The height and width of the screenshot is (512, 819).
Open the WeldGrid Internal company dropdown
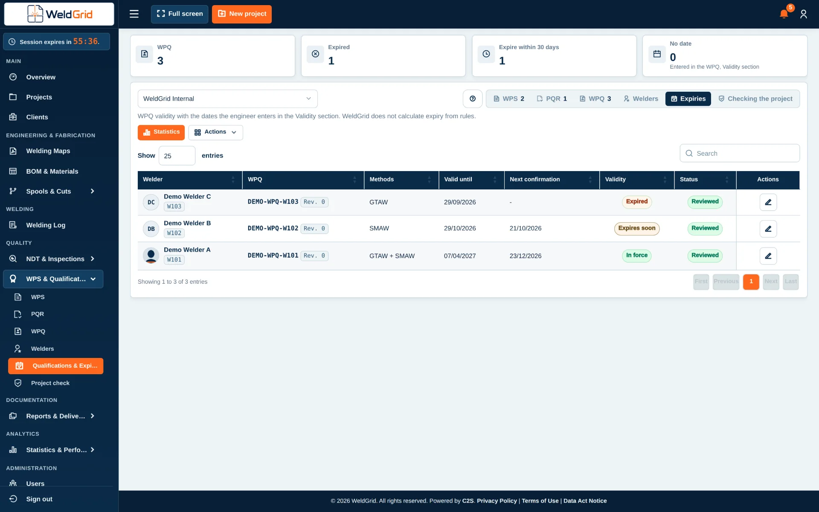(x=227, y=99)
